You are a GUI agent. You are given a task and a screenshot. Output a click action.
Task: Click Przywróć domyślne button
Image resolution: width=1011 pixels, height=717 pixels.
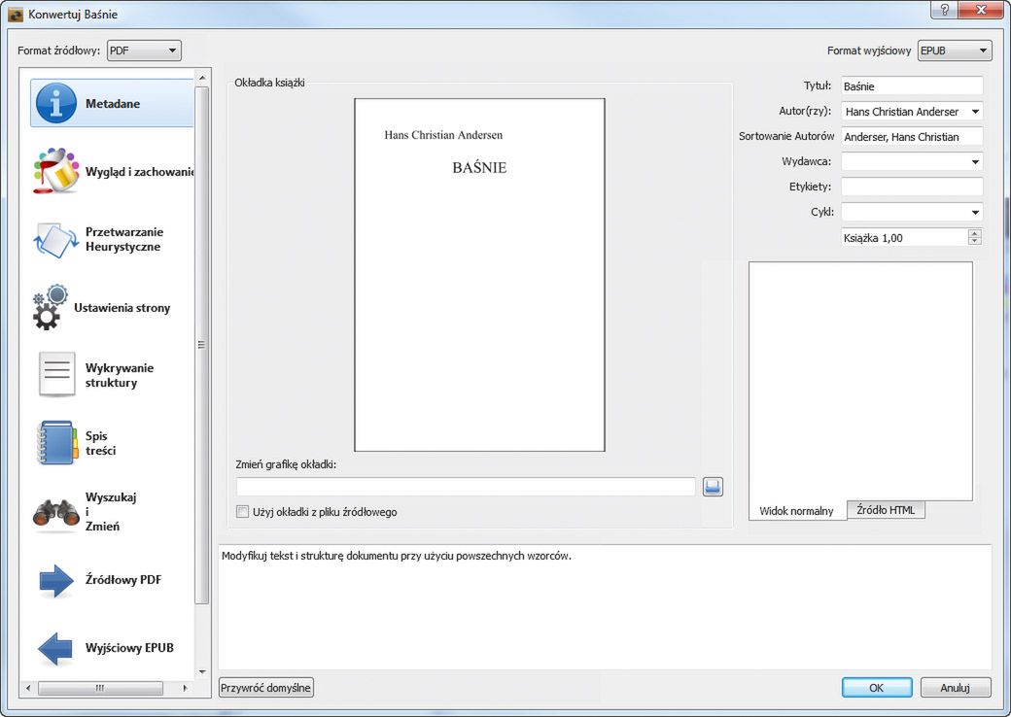(x=265, y=687)
